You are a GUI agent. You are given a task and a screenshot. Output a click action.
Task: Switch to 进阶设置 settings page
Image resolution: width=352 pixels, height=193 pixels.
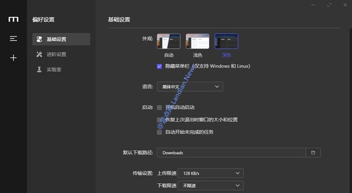pyautogui.click(x=61, y=54)
